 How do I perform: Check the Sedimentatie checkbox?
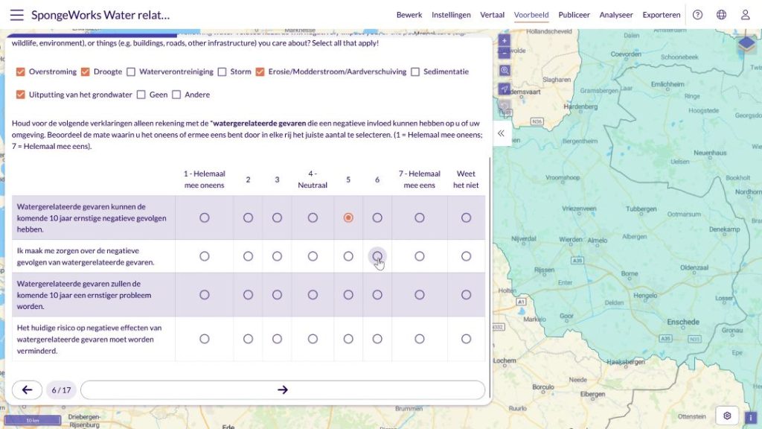point(415,72)
